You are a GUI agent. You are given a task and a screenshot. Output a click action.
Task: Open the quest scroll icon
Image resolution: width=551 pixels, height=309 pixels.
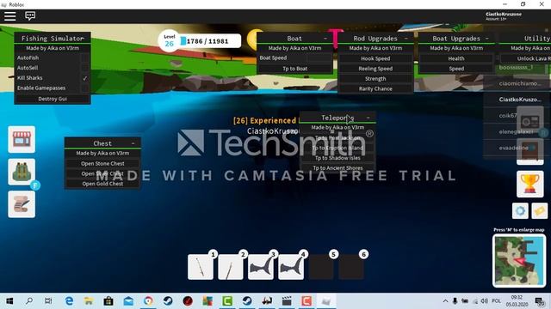[22, 204]
